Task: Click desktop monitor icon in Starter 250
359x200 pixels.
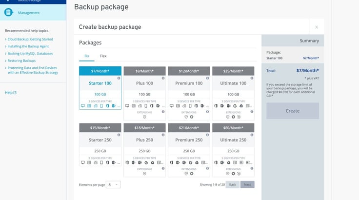Action: 83,162
